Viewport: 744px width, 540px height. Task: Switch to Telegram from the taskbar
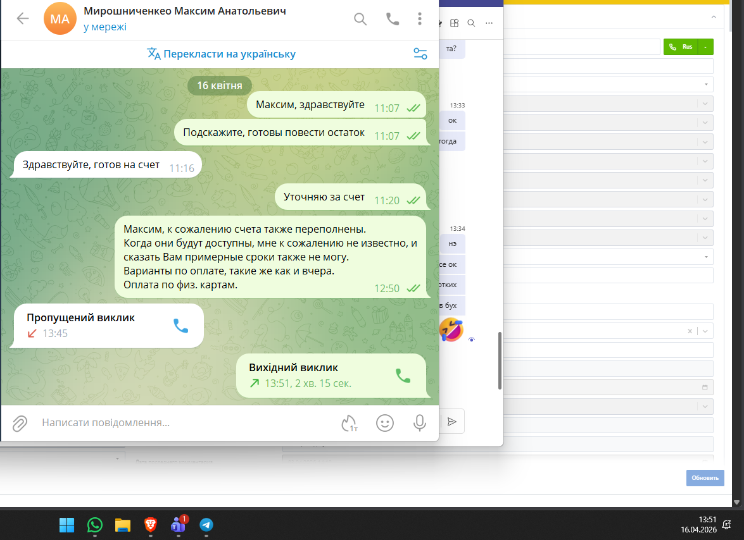[206, 525]
